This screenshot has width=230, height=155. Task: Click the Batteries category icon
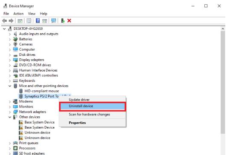(15, 39)
